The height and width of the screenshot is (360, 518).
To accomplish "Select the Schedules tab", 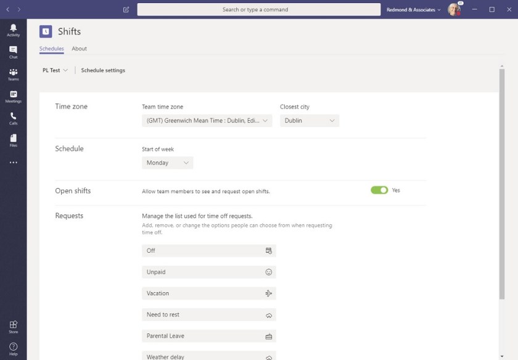I will point(51,49).
